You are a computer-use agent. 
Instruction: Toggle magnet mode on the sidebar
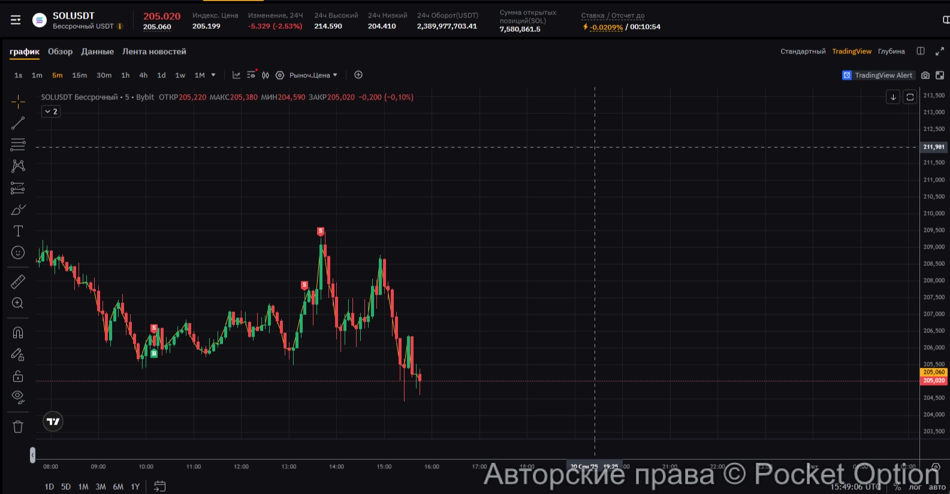(18, 333)
